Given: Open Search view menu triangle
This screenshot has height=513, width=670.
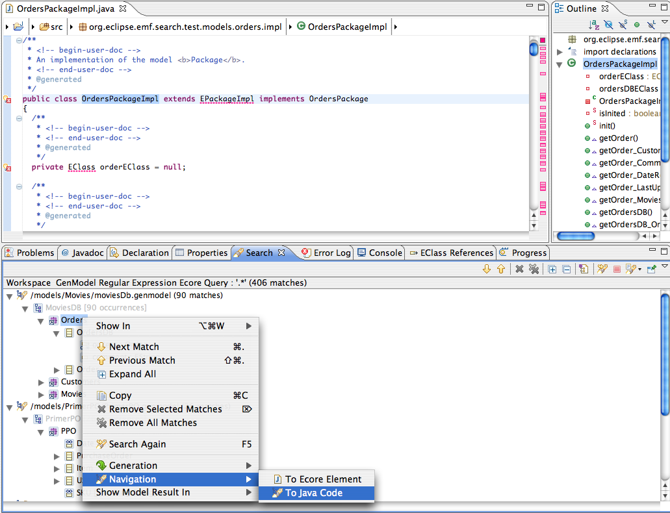Looking at the screenshot, I should pos(665,266).
